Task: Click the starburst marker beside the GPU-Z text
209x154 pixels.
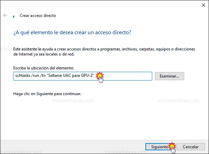Action: click(99, 75)
